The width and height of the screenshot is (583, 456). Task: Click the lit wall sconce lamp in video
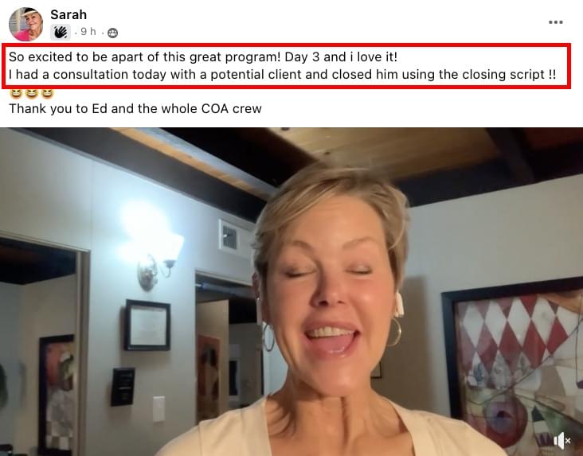tap(156, 255)
